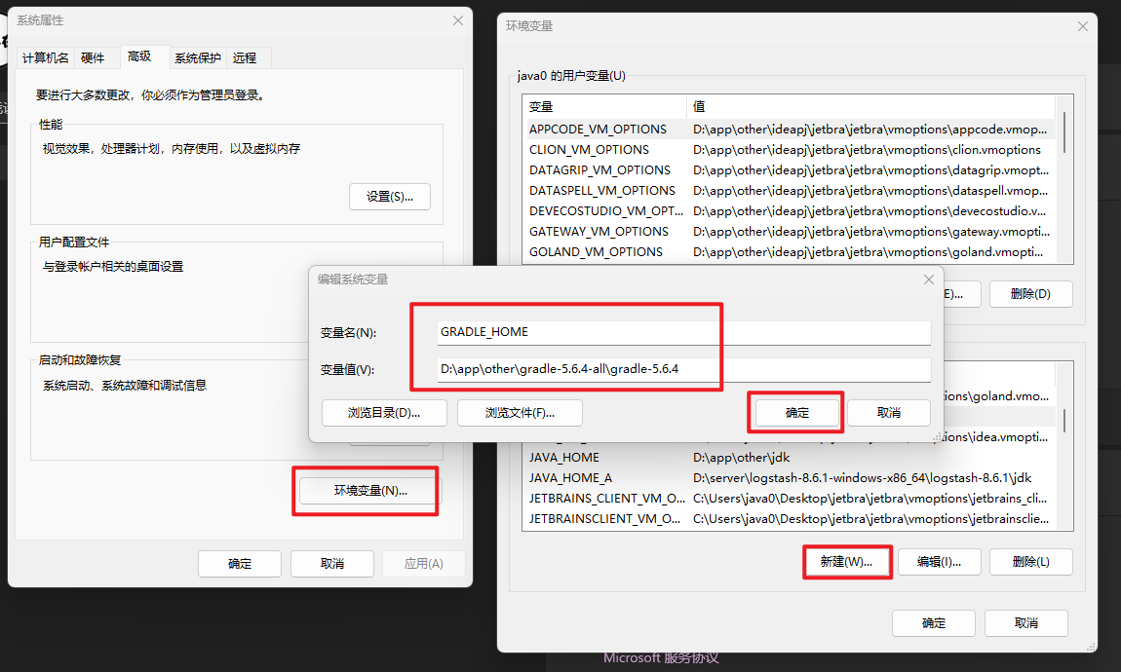The height and width of the screenshot is (672, 1121).
Task: Go to the 远程 tab
Action: pyautogui.click(x=245, y=58)
